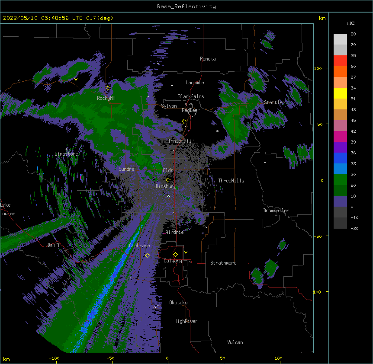
Task: Click the Limestone label
Action: click(x=66, y=154)
